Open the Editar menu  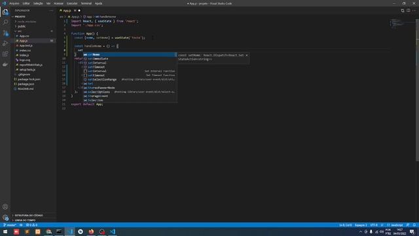coord(26,3)
